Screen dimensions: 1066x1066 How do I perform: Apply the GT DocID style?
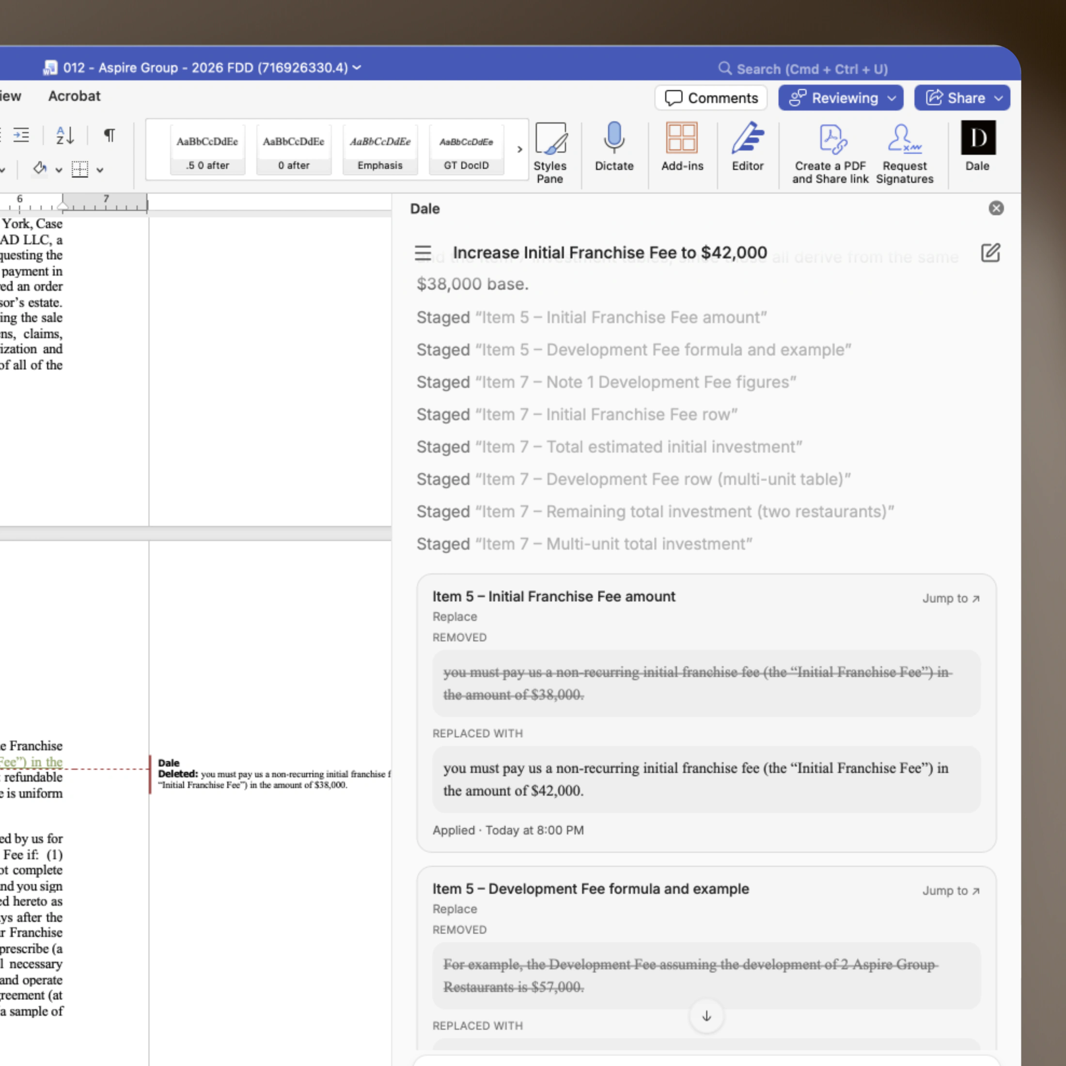[x=466, y=150]
